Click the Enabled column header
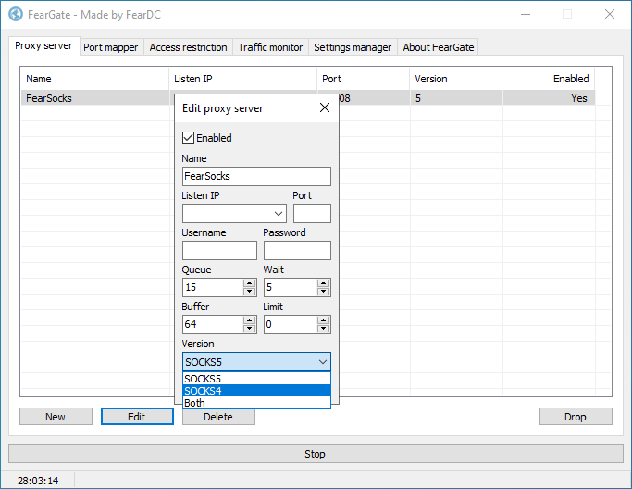The width and height of the screenshot is (632, 489). (549, 79)
